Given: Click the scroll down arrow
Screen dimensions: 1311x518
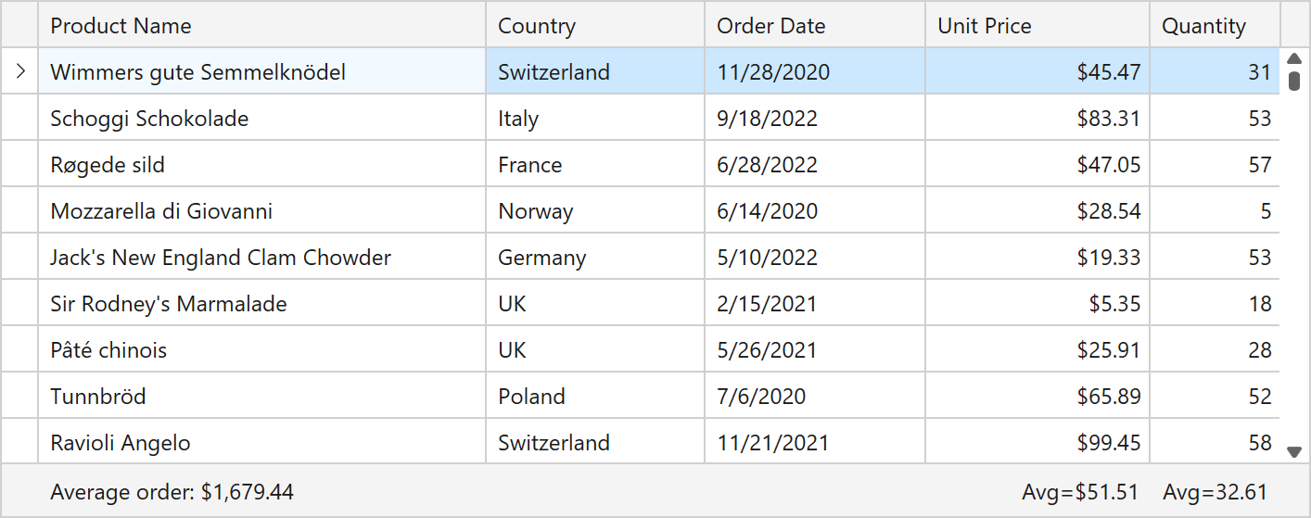Looking at the screenshot, I should click(x=1294, y=451).
